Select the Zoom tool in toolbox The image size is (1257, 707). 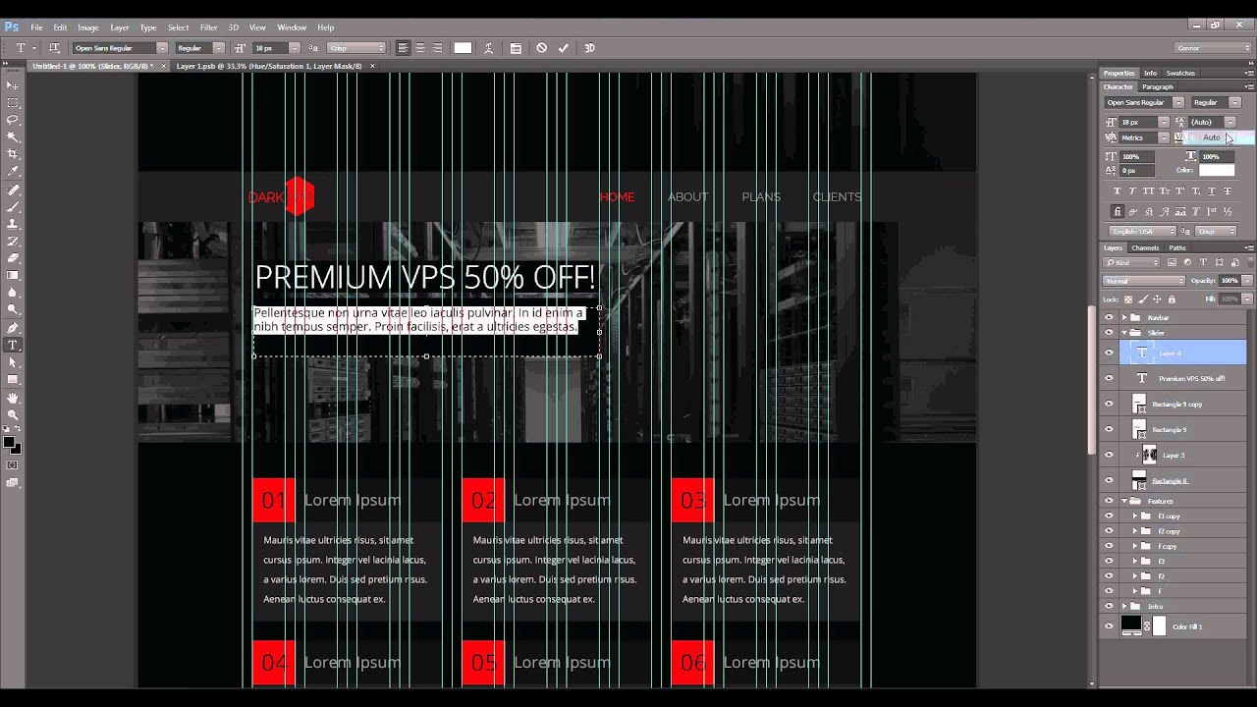click(x=13, y=414)
